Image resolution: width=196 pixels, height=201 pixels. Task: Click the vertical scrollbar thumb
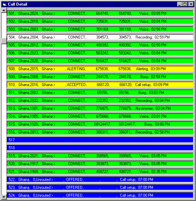[x=4, y=41]
